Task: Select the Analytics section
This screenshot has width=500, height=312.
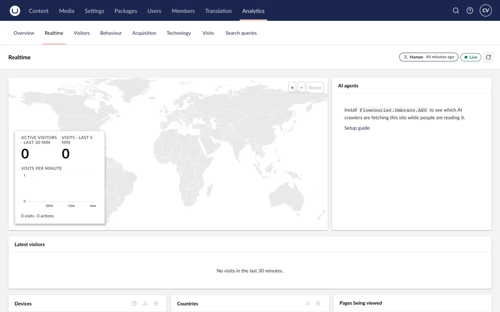Action: click(253, 11)
